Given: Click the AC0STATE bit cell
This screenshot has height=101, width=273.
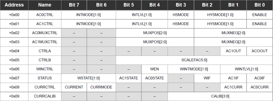Looking at the screenshot, I should 155,78.
